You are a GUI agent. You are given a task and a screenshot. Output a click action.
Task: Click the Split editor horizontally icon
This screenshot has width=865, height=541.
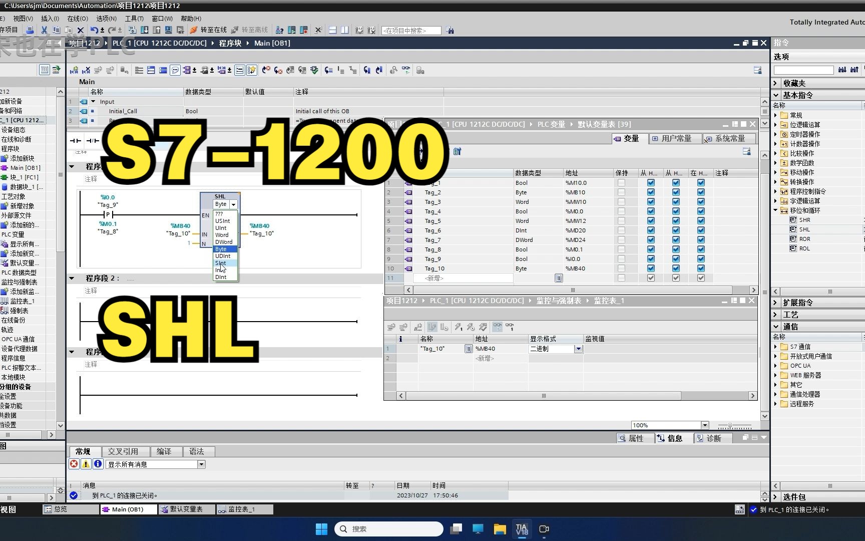click(333, 30)
